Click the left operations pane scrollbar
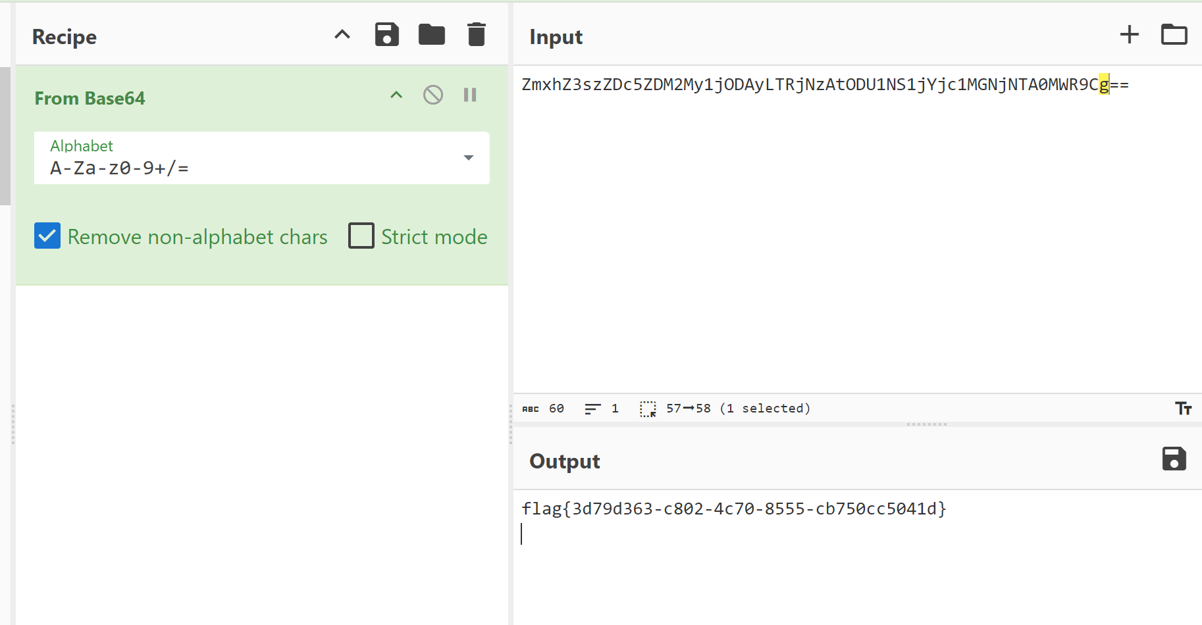1202x625 pixels. (5, 136)
